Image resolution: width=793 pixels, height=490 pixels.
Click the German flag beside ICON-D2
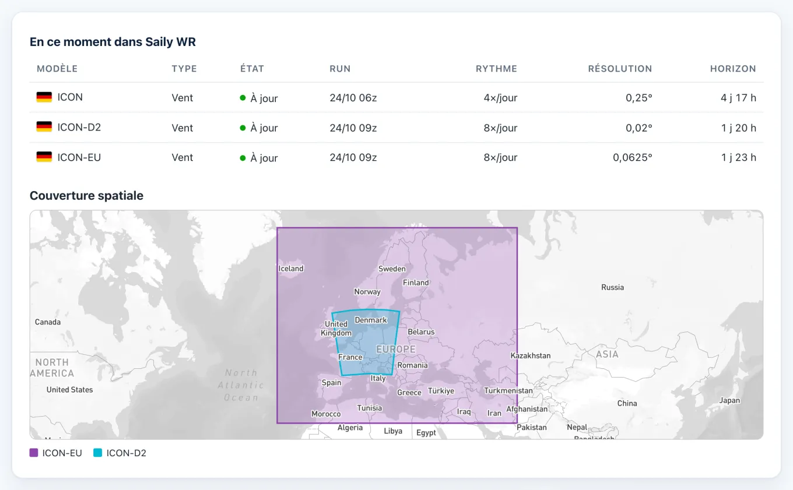coord(44,127)
